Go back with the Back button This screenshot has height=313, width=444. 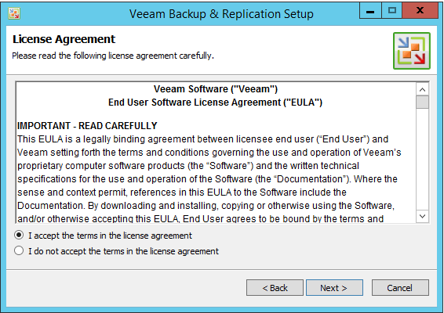pos(275,288)
